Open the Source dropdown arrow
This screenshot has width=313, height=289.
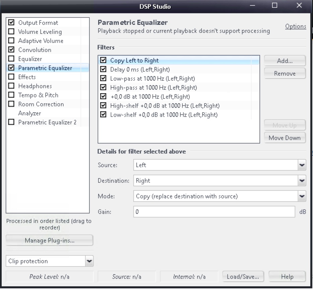pyautogui.click(x=302, y=165)
